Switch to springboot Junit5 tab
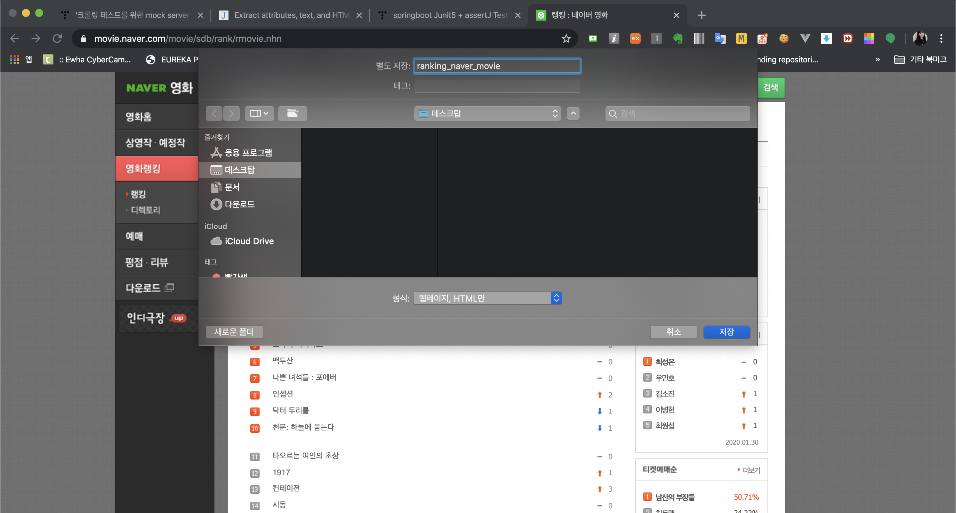The width and height of the screenshot is (956, 513). 450,15
